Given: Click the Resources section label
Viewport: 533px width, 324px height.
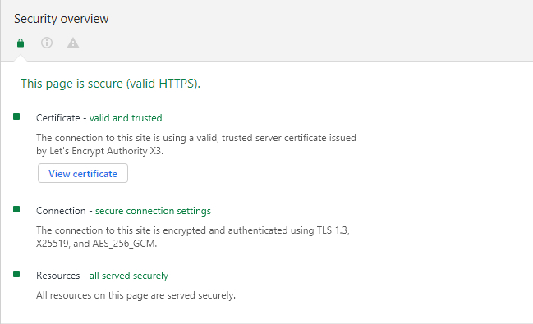Looking at the screenshot, I should [57, 276].
